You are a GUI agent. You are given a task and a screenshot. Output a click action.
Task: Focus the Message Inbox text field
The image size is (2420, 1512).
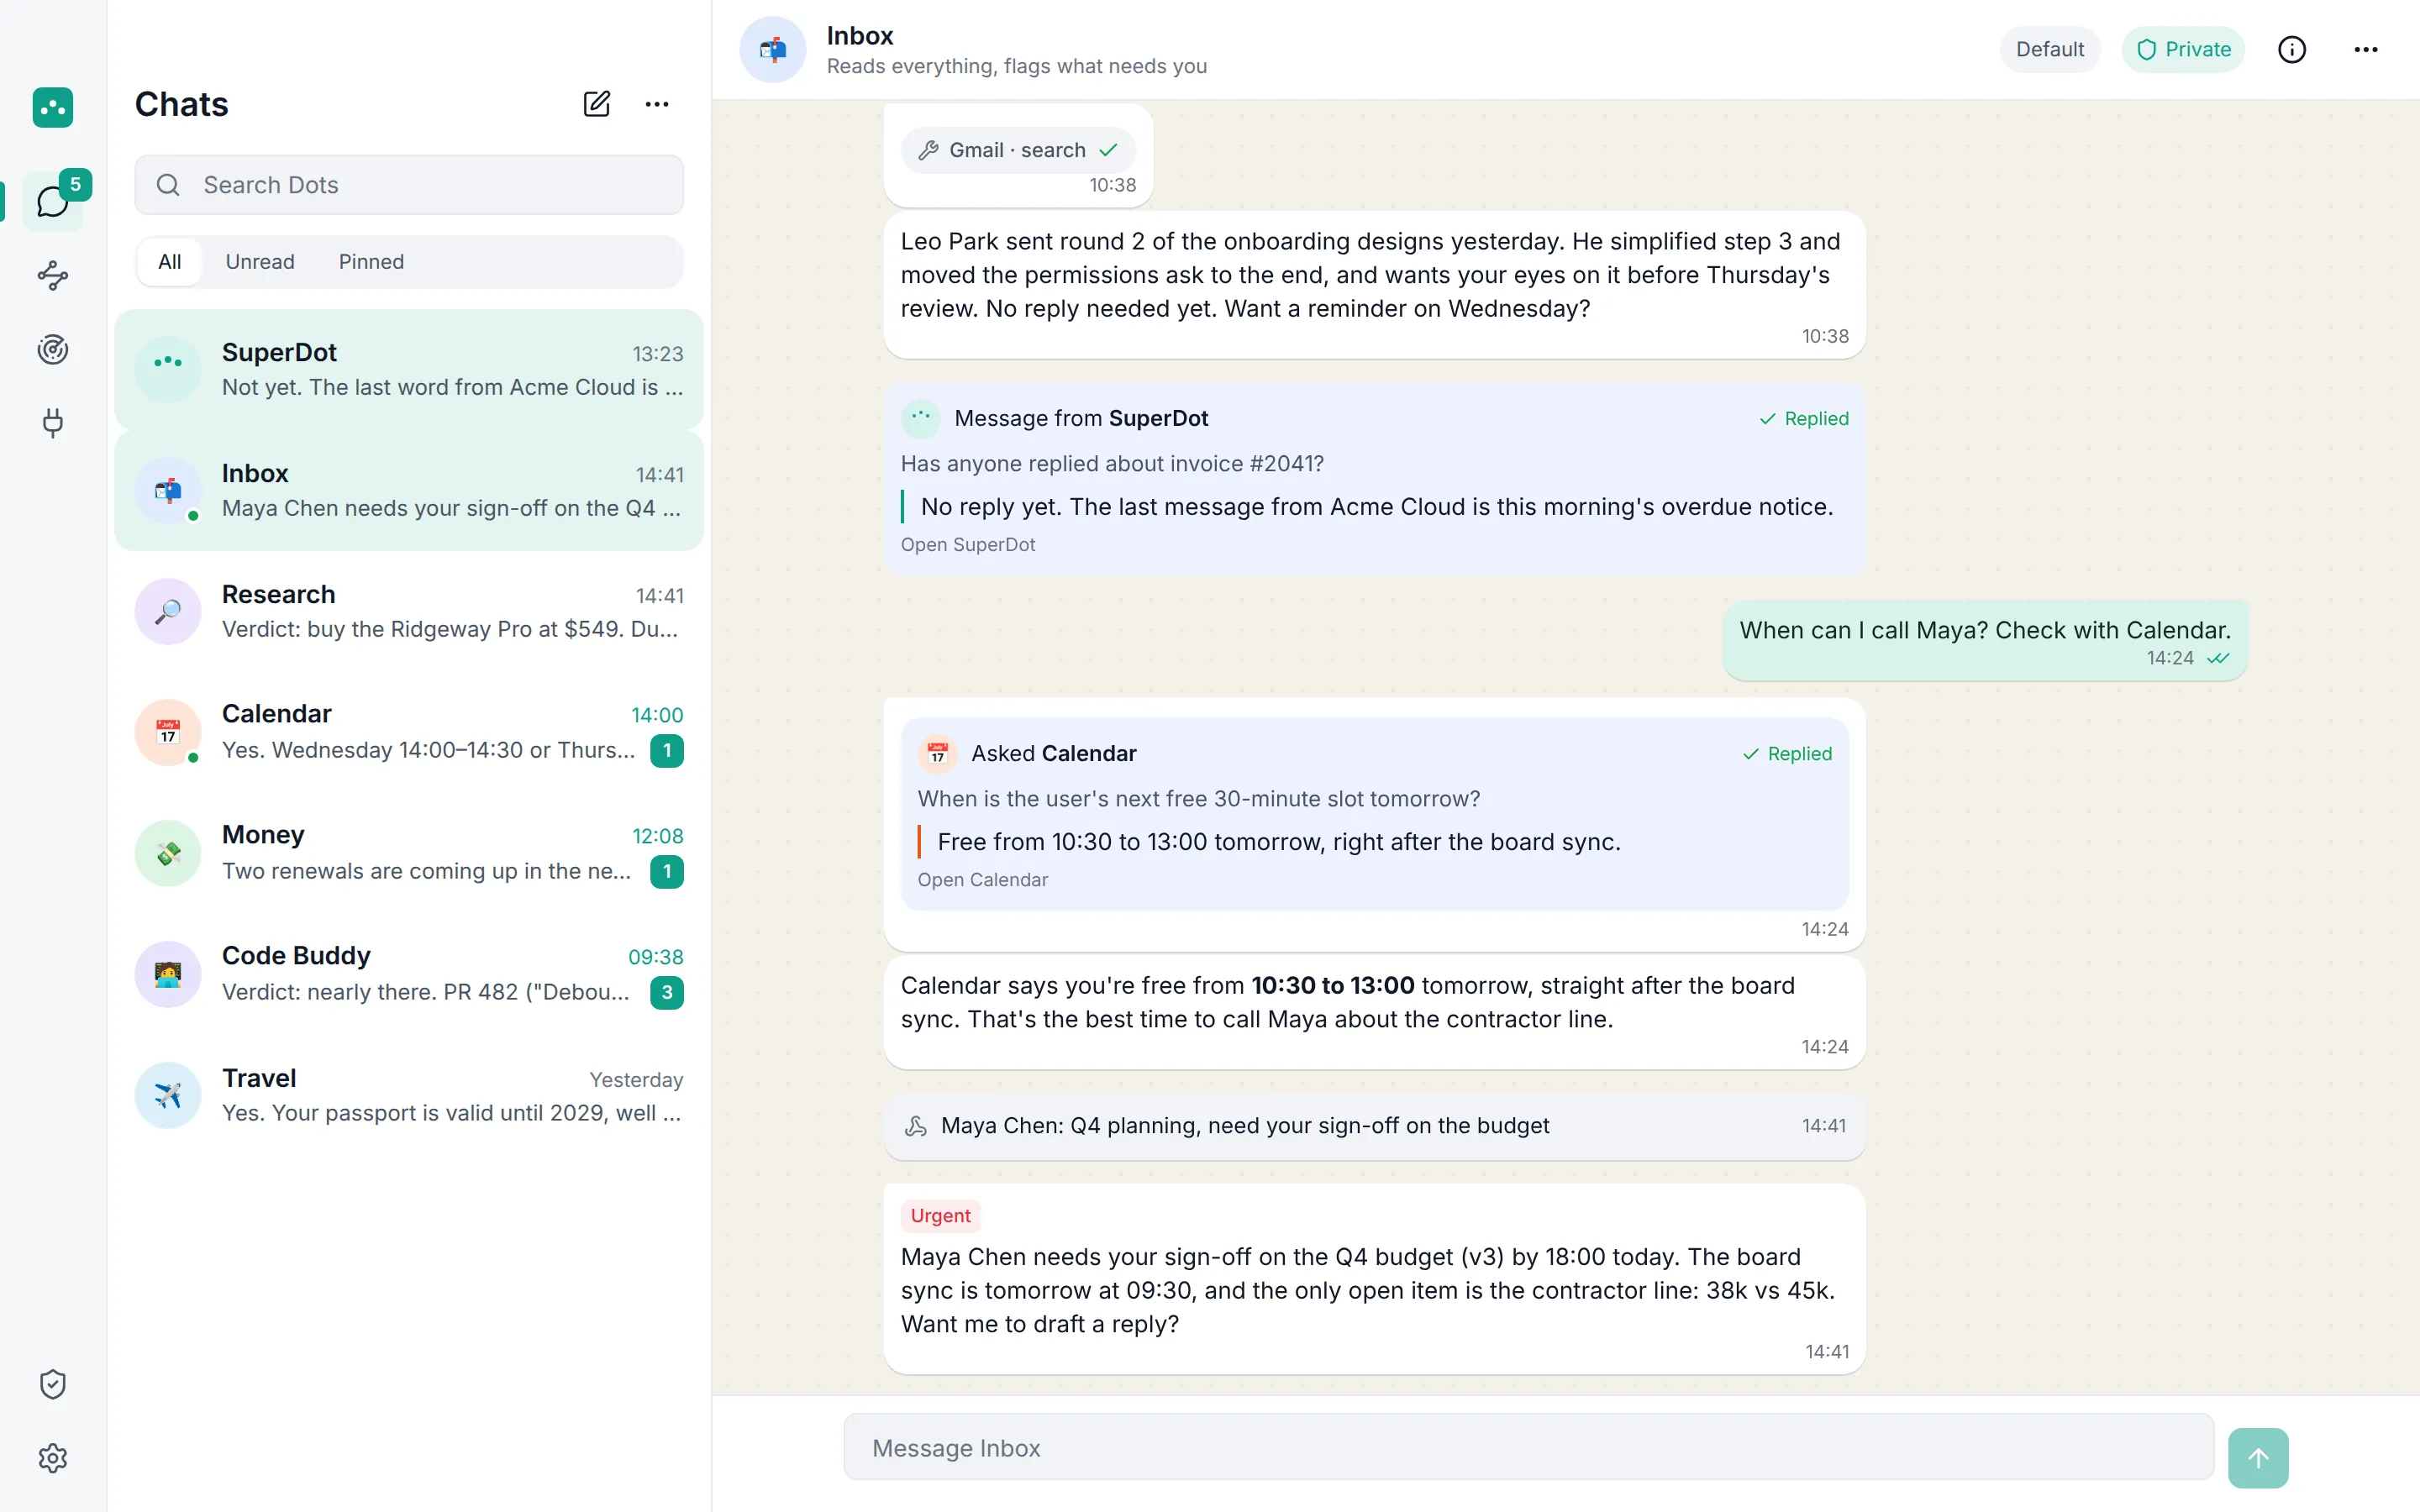click(x=1528, y=1447)
